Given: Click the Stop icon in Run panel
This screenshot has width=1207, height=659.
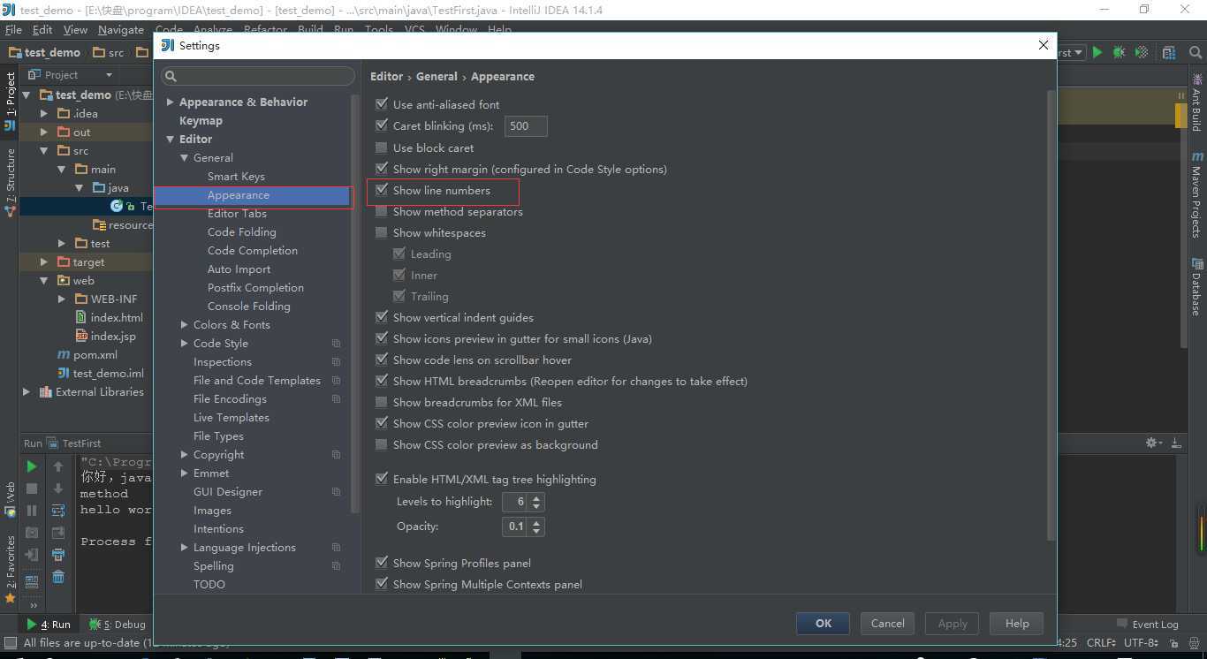Looking at the screenshot, I should [32, 489].
